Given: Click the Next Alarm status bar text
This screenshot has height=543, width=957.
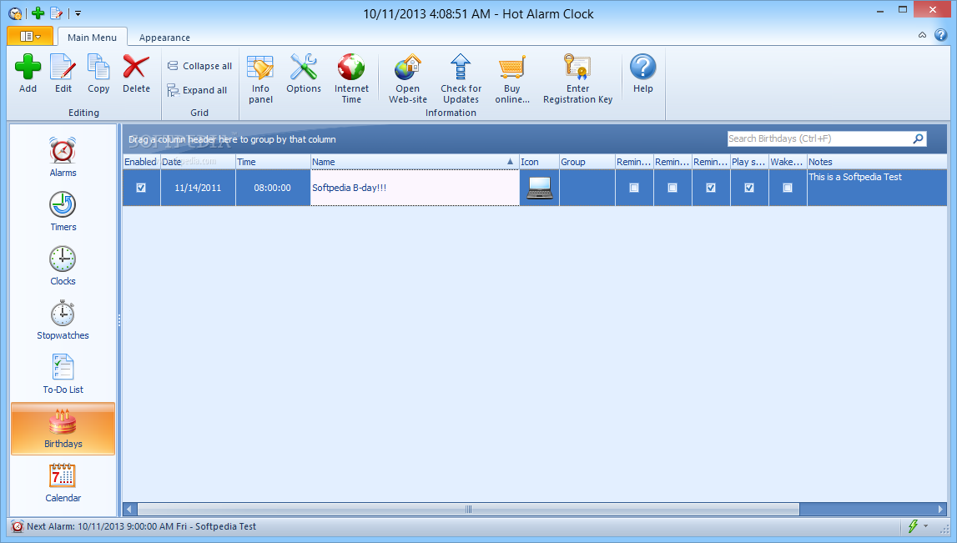Looking at the screenshot, I should [x=142, y=526].
